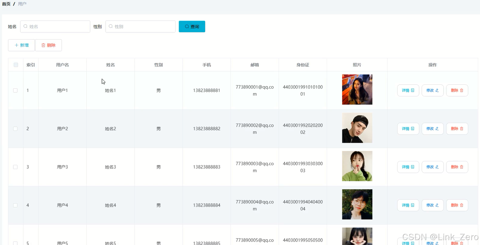Select the 用户 breadcrumb item

coord(22,4)
